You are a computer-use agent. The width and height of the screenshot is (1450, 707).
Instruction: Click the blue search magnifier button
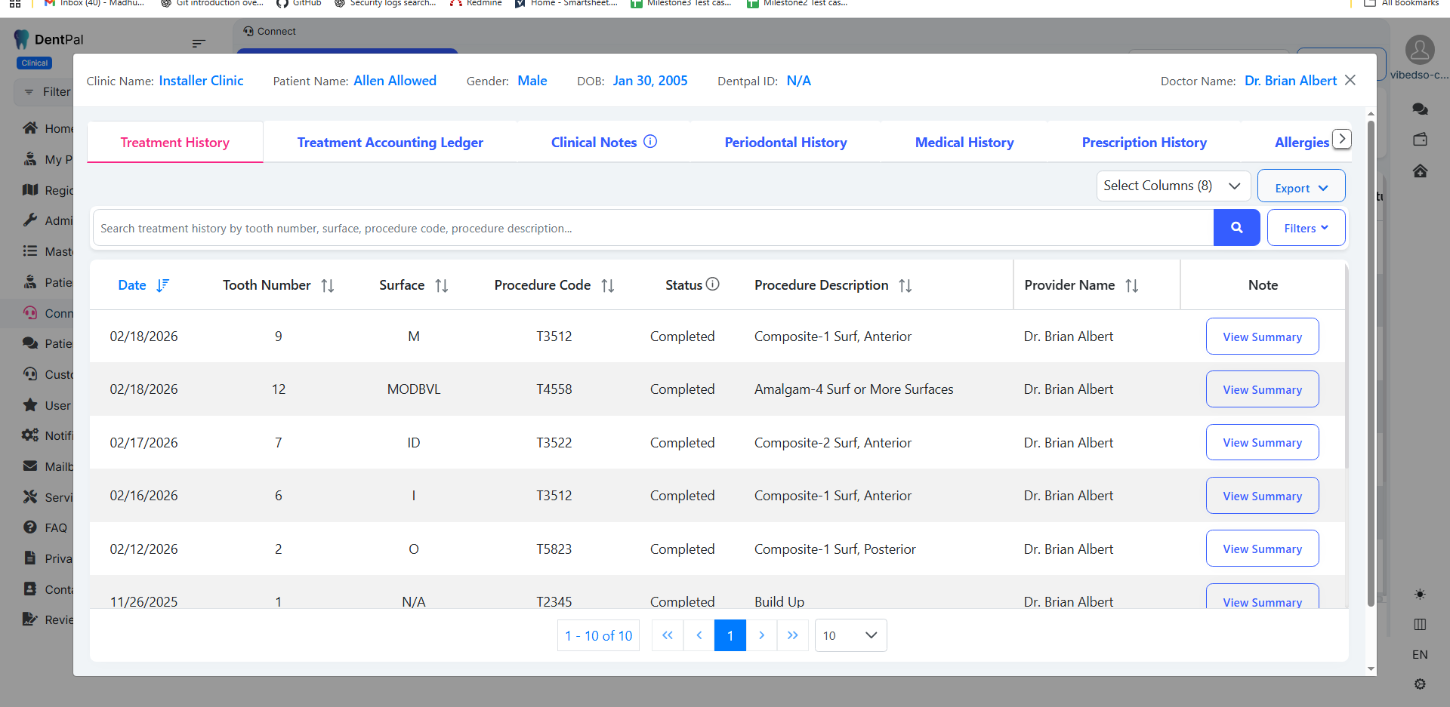click(x=1236, y=228)
